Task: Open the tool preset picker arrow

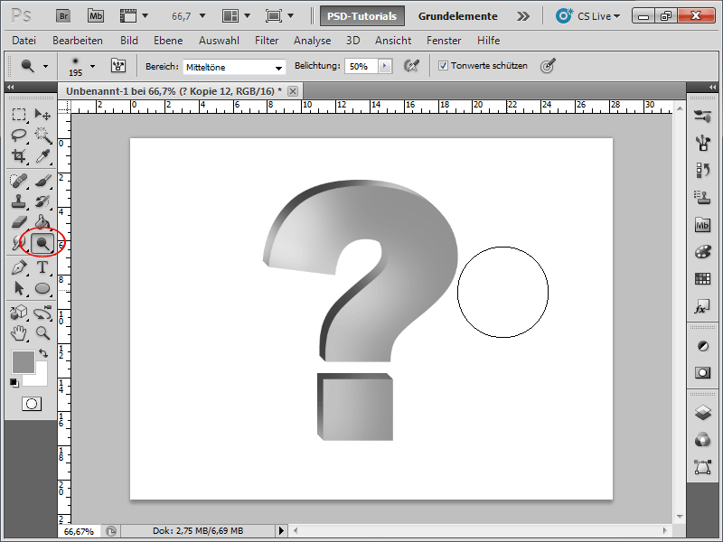Action: tap(45, 66)
